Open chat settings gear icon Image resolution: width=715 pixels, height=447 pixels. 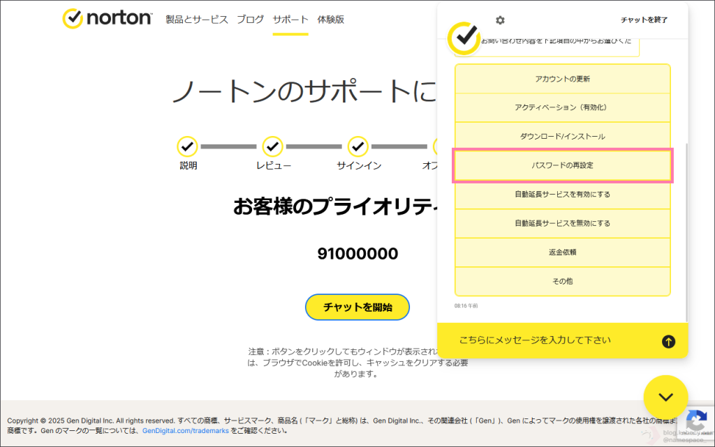[x=500, y=20]
